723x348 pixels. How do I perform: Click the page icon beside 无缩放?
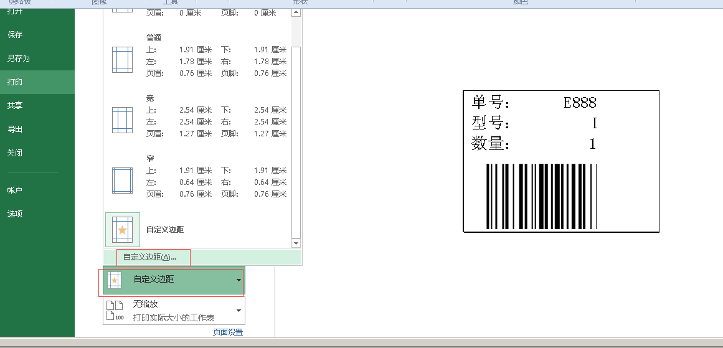point(115,310)
